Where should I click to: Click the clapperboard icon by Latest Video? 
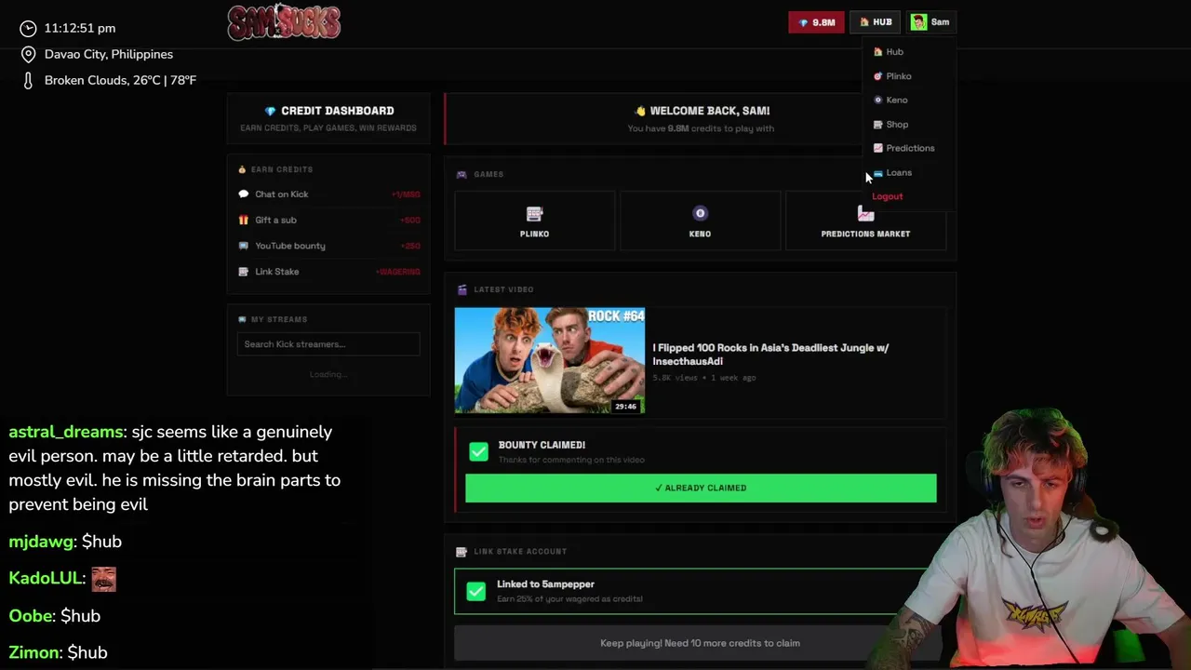pos(462,289)
